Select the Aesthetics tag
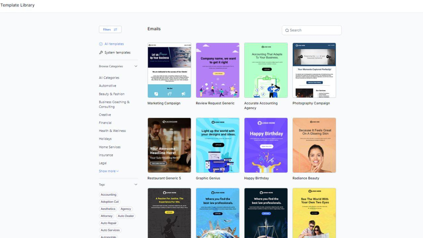 tap(108, 209)
